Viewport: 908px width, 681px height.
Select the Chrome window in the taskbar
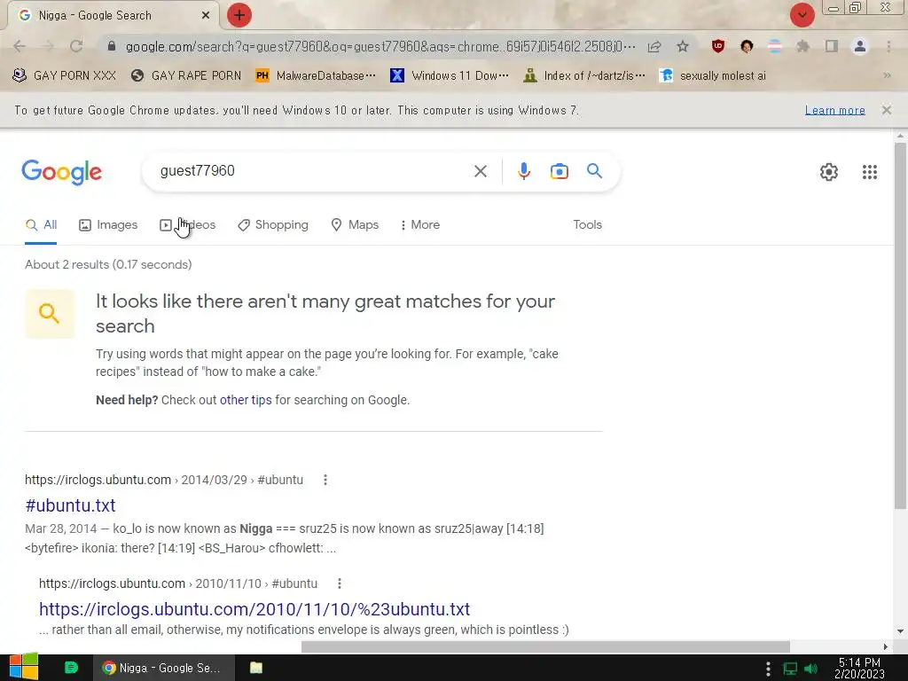[x=164, y=668]
